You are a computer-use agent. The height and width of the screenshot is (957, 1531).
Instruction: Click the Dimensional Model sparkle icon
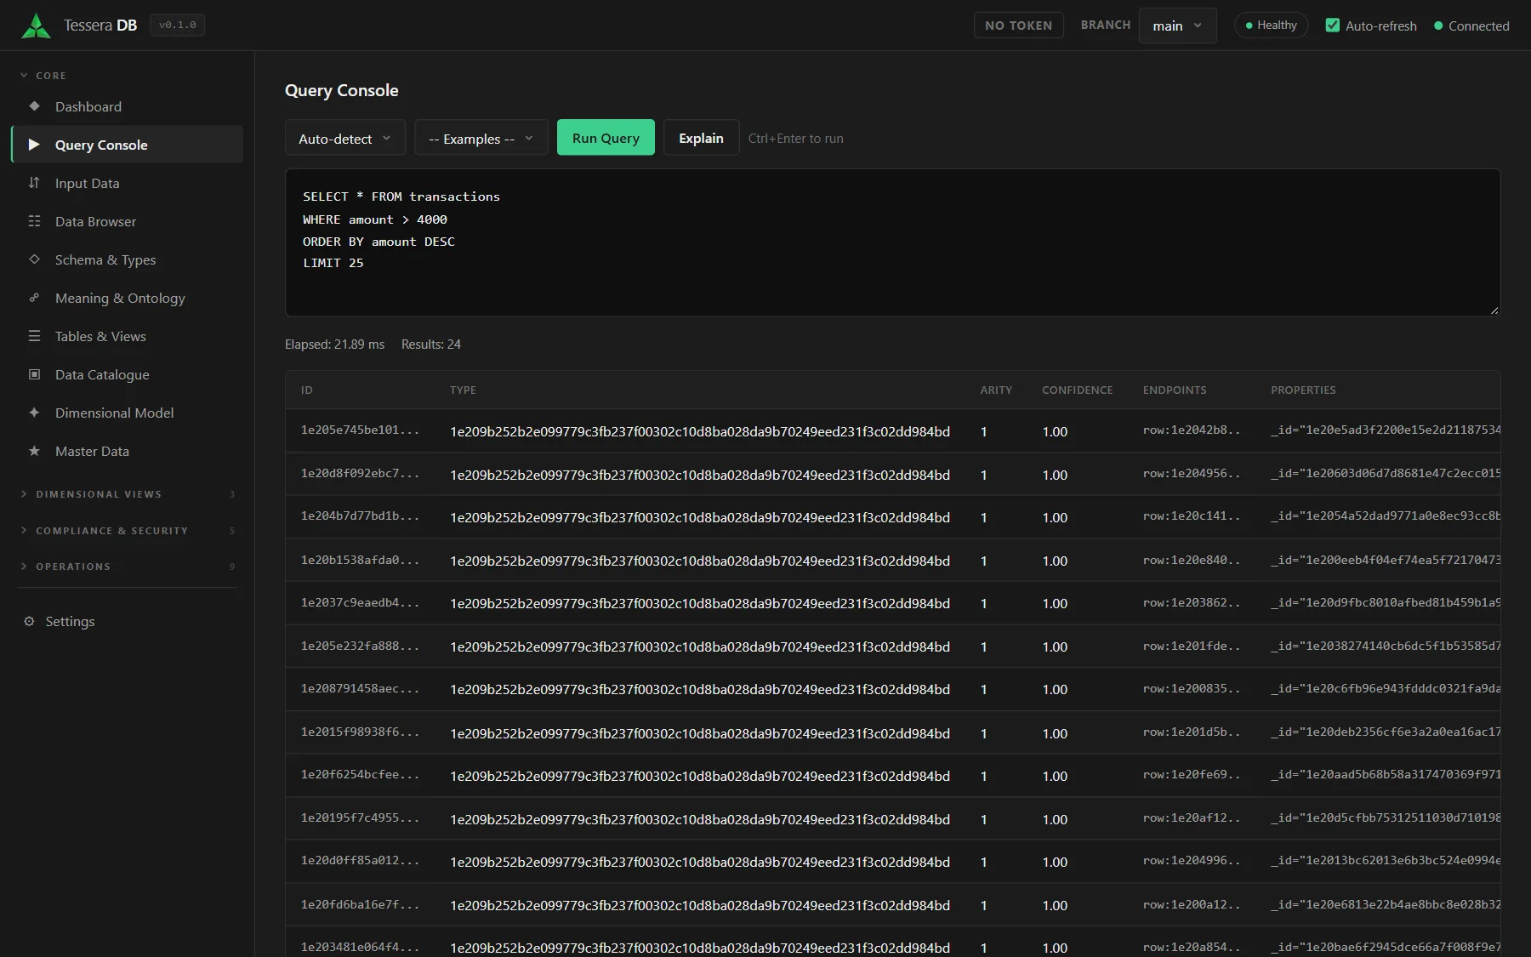pos(34,413)
